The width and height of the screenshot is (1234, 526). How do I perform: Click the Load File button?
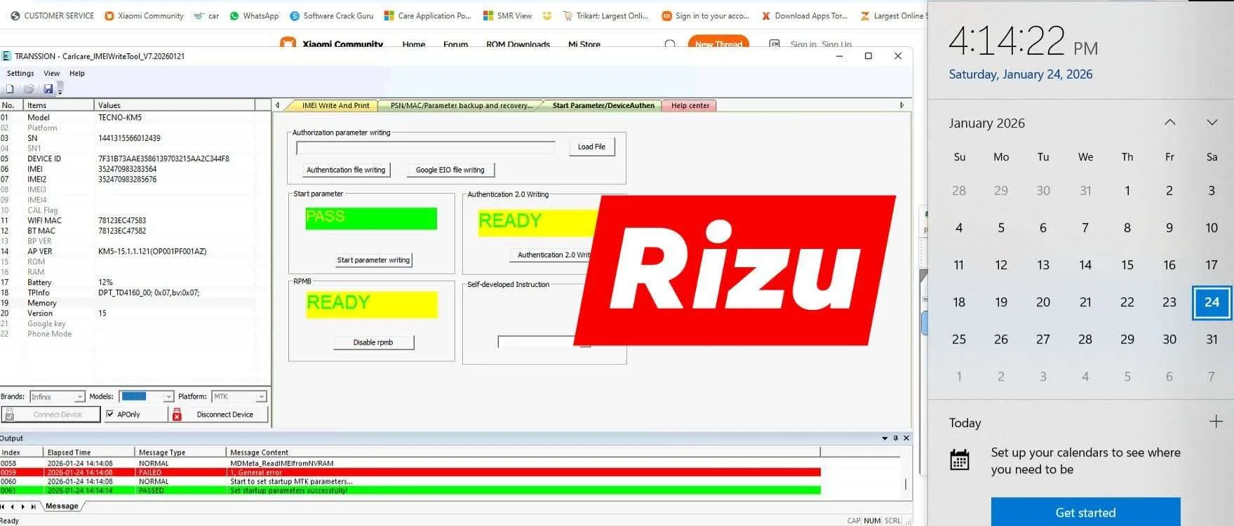(x=591, y=147)
